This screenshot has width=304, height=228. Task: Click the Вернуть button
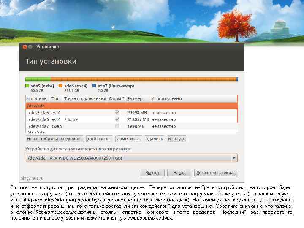(x=176, y=139)
